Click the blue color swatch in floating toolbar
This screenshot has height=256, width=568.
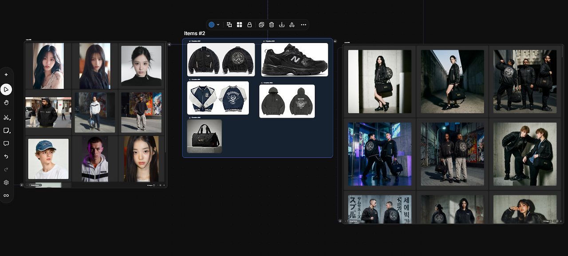pos(212,25)
